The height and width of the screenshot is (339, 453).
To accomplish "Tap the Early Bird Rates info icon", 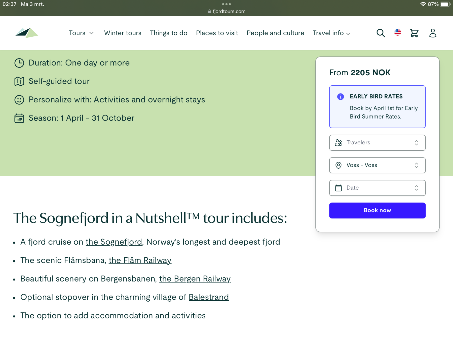I will [341, 96].
